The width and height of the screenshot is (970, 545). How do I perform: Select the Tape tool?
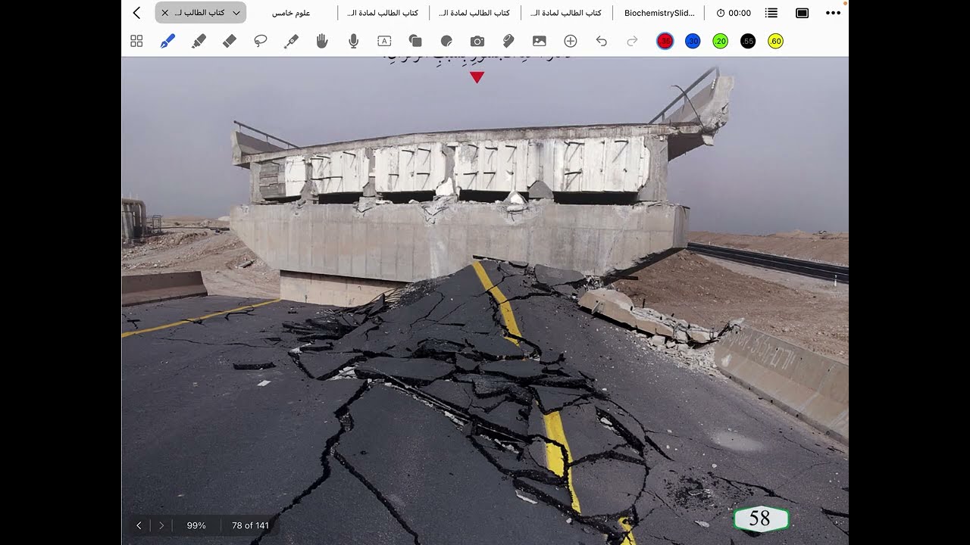tap(508, 41)
